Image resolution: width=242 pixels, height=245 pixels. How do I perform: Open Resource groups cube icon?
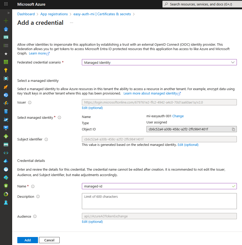click(x=6, y=78)
